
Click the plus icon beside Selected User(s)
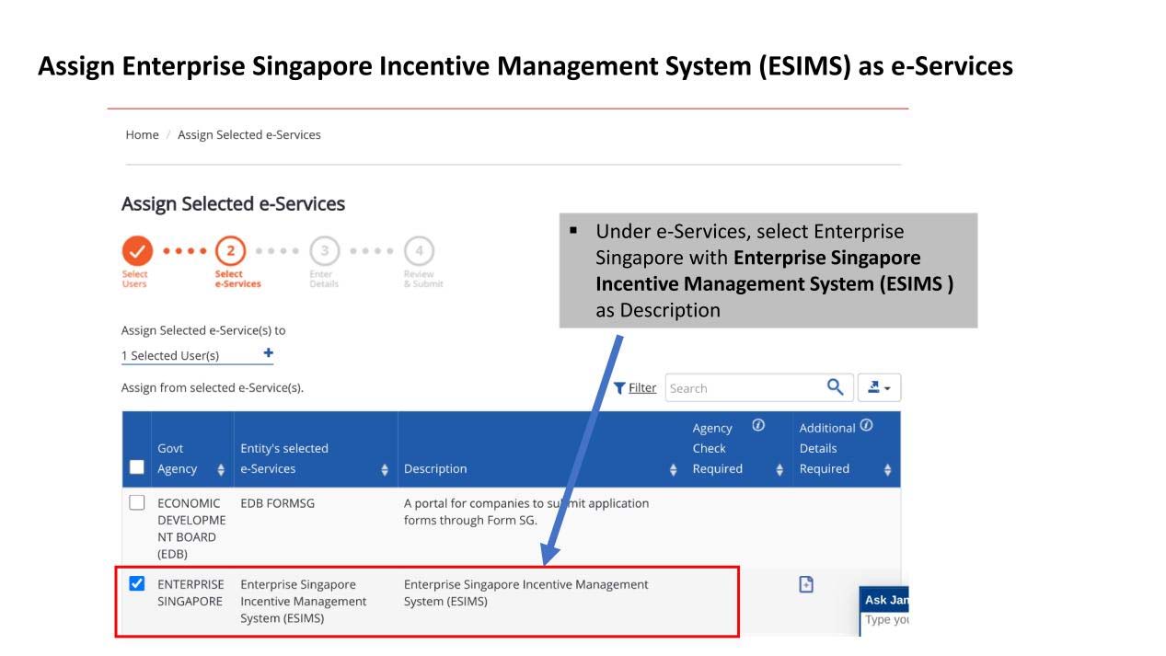pyautogui.click(x=269, y=353)
